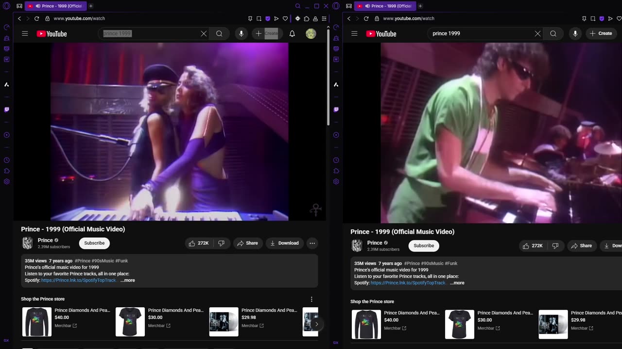Take a snapshot from left window toolbar
622x349 pixels.
(259, 18)
